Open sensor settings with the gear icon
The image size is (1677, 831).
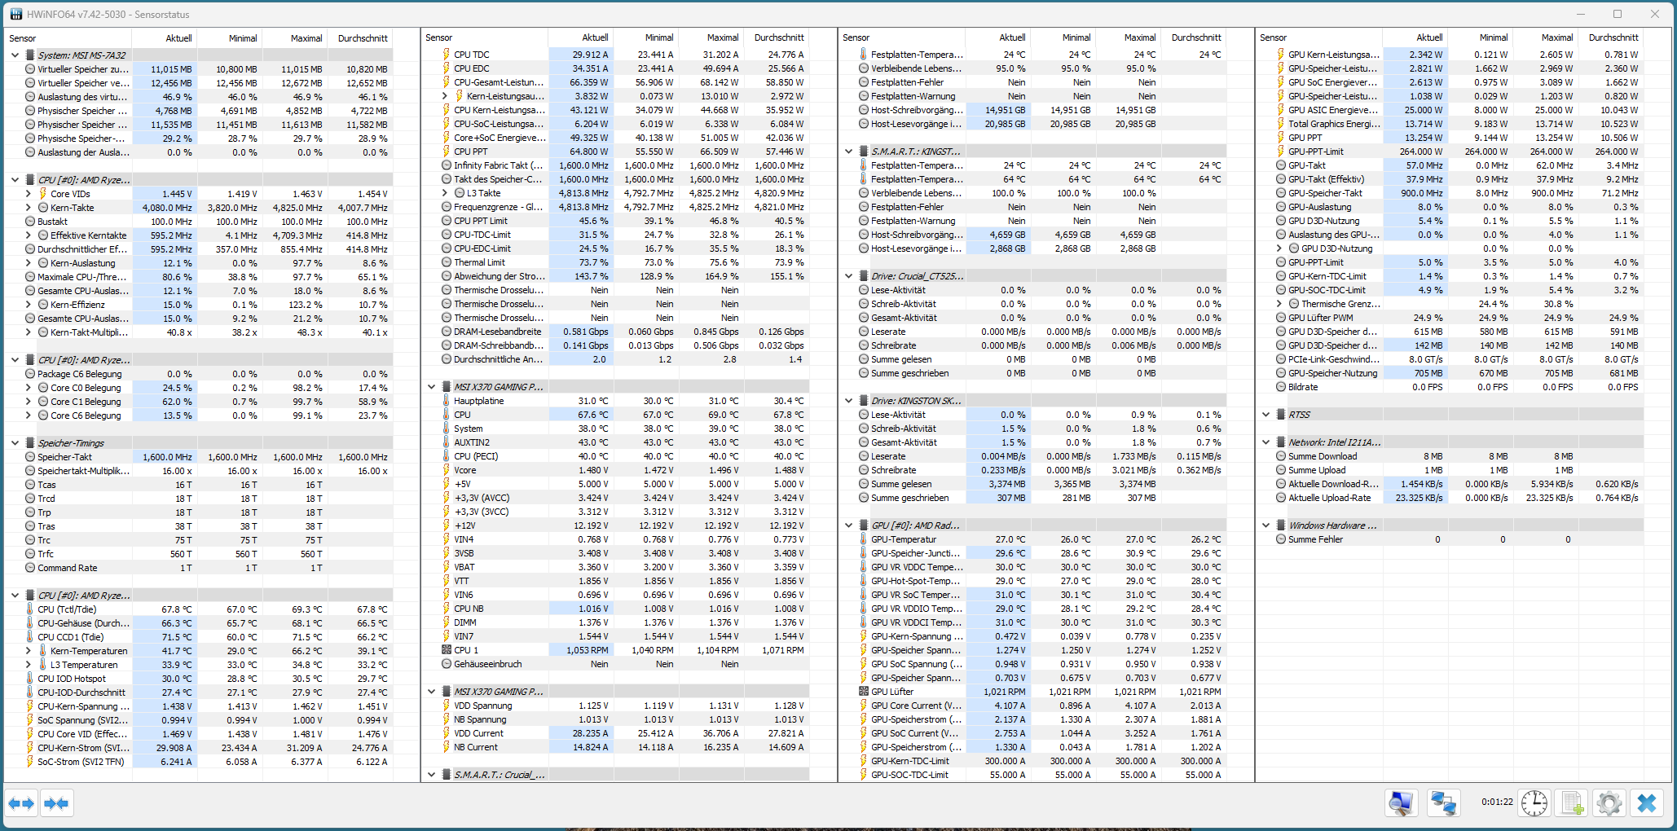[1609, 803]
